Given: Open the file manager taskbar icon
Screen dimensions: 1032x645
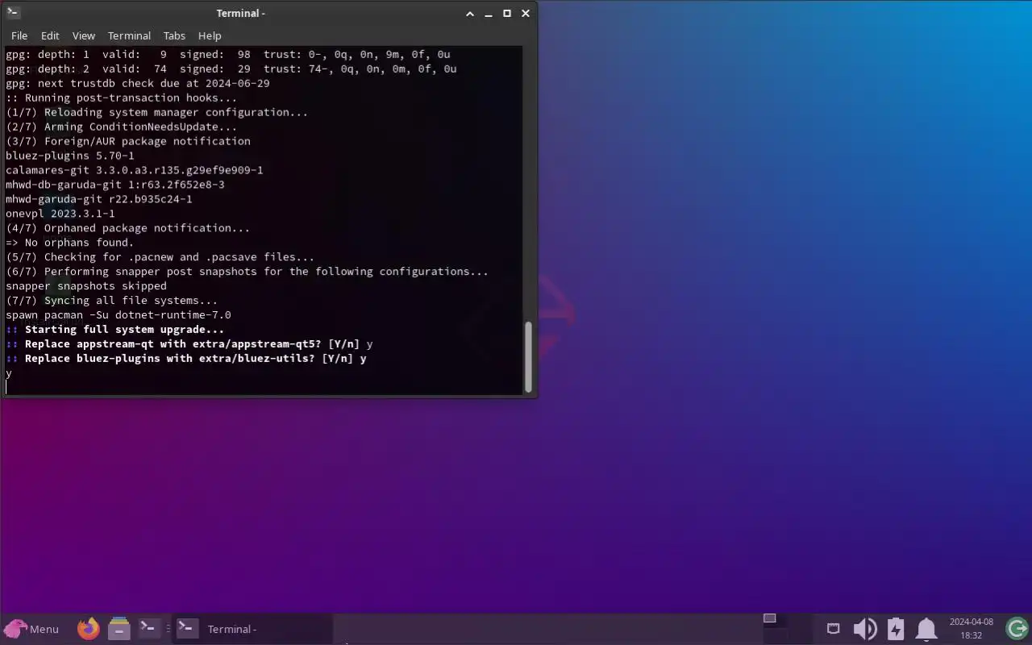Looking at the screenshot, I should [x=119, y=628].
